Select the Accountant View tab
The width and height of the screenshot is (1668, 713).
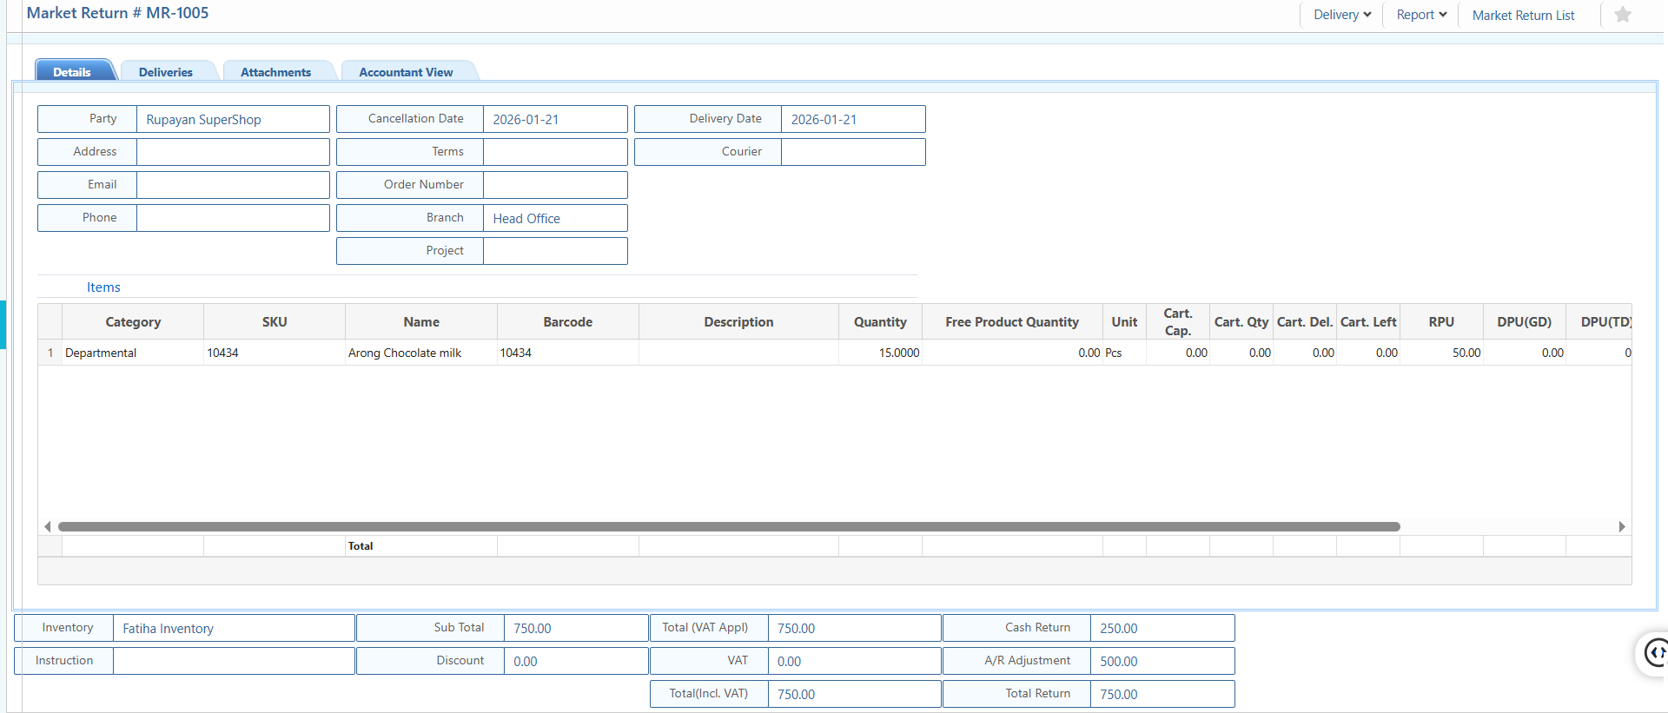coord(406,72)
